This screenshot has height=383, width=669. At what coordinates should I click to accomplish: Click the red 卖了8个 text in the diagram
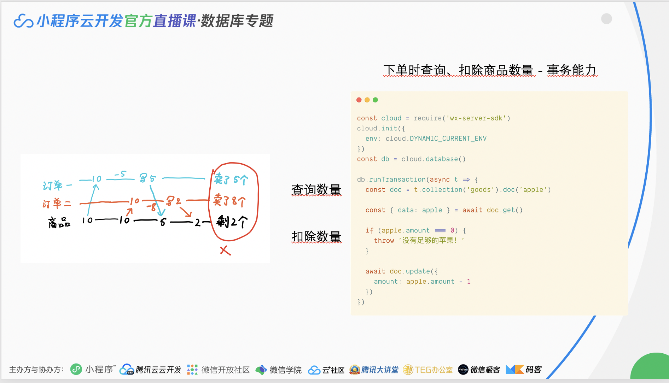click(229, 201)
